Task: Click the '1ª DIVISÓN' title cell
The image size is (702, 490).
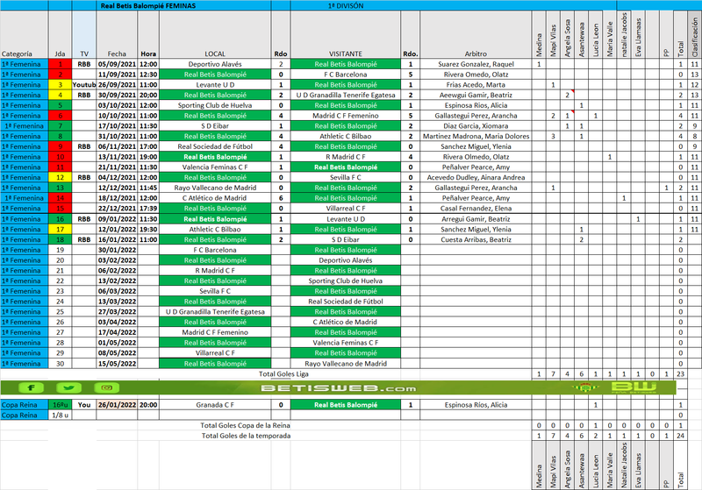Action: 346,6
